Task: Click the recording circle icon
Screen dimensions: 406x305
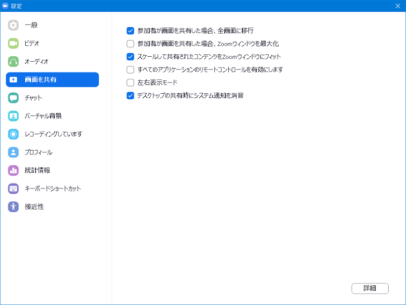Action: [x=13, y=134]
